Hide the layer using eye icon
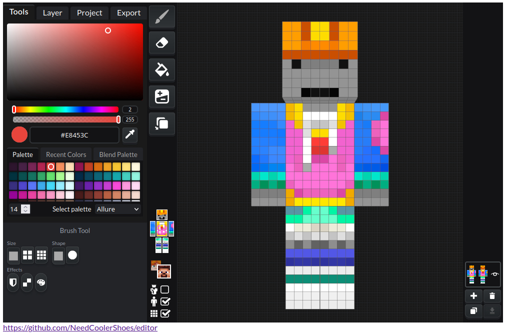506x335 pixels. (495, 274)
